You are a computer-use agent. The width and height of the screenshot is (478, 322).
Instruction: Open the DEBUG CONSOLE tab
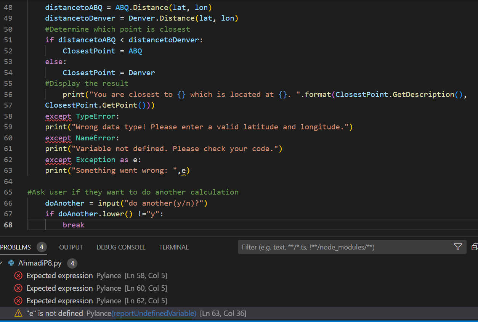121,247
